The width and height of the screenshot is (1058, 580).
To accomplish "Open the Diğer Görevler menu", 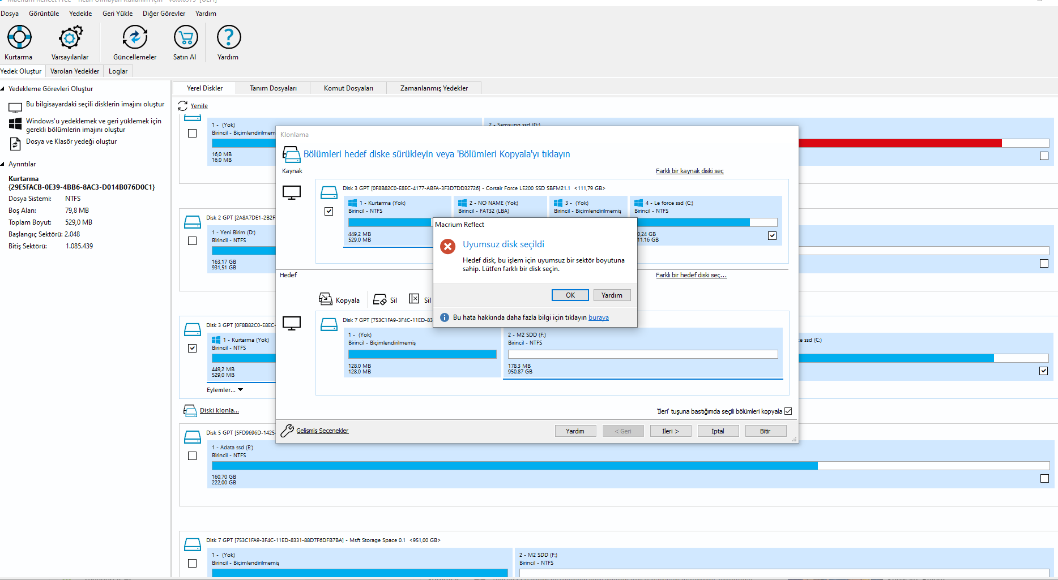I will click(x=164, y=14).
